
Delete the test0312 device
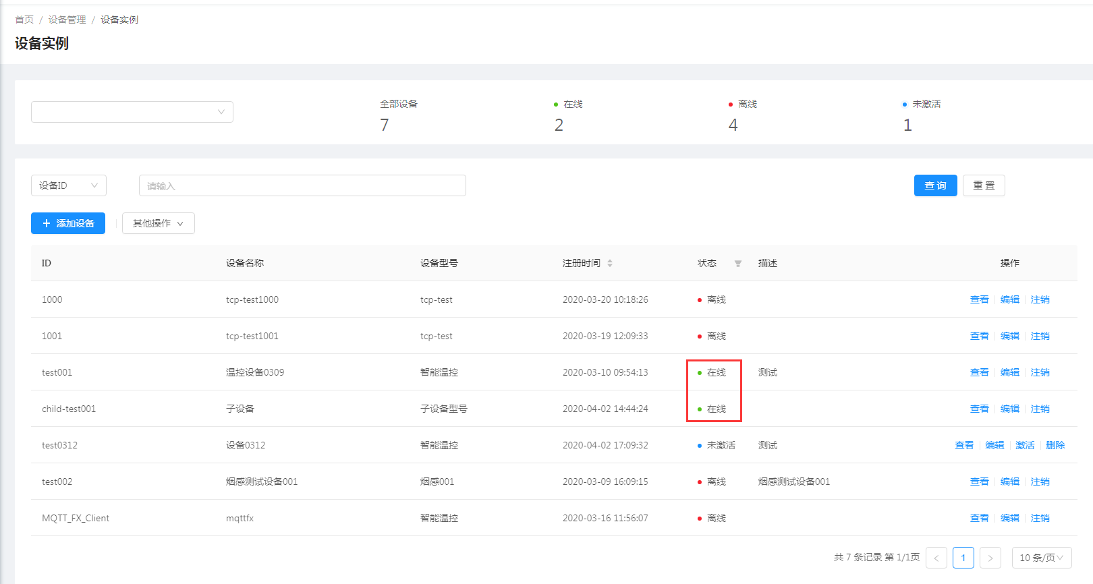click(1055, 445)
